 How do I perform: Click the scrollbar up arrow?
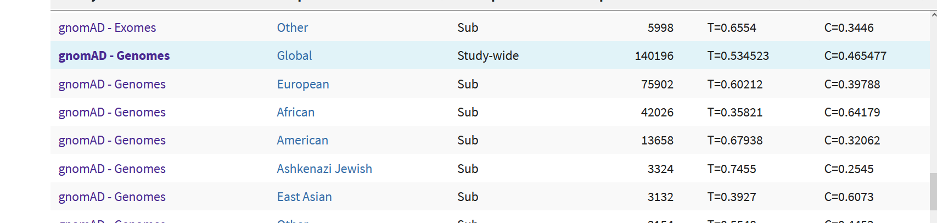click(933, 15)
